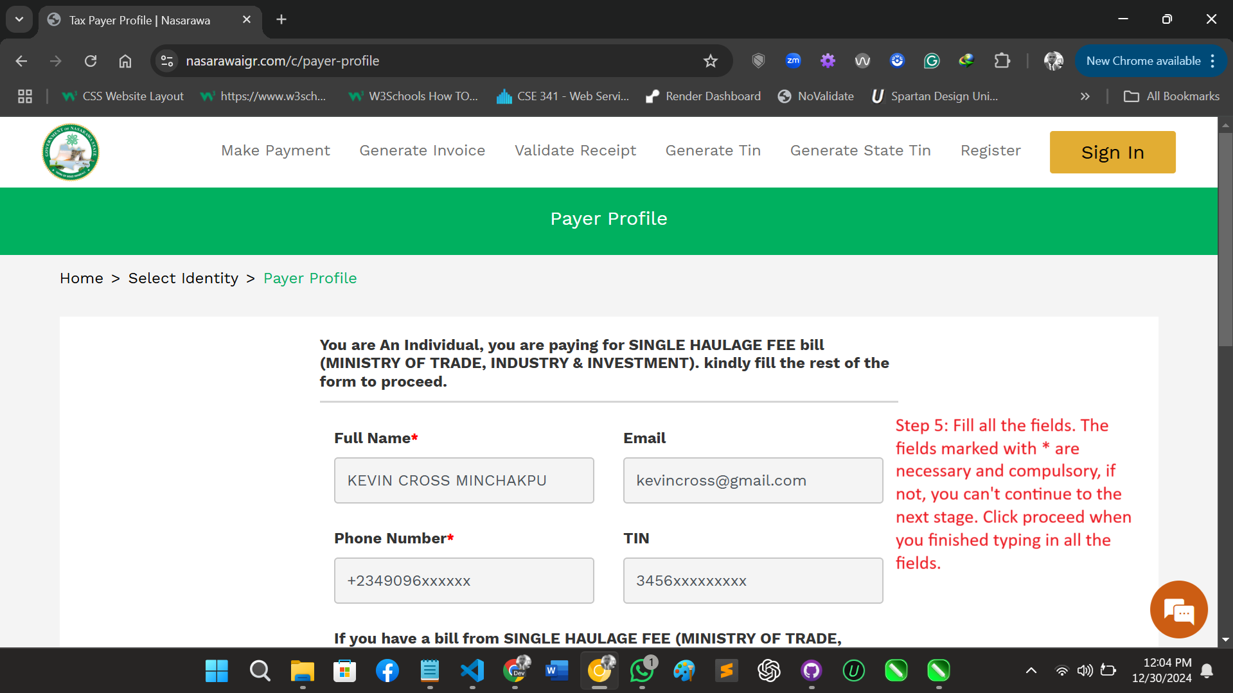The width and height of the screenshot is (1233, 693).
Task: Open the Chrome profile avatar
Action: coord(1054,61)
